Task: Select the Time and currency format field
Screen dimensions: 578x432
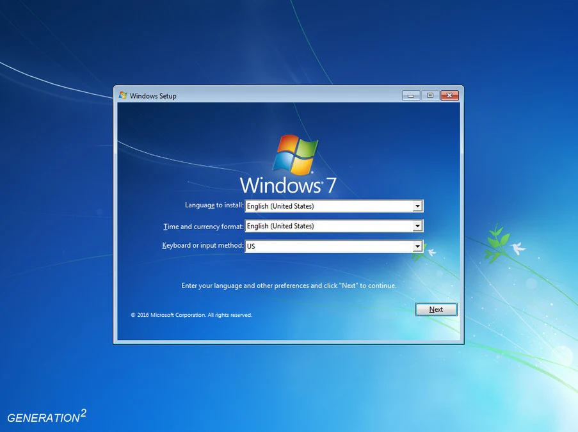Action: 334,226
